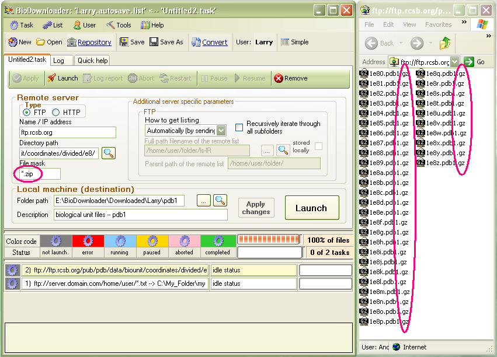Click the Apply changes button
Viewport: 497px width, 357px height.
pos(256,208)
